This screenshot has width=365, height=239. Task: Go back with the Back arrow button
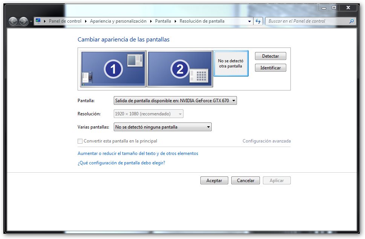click(x=13, y=21)
